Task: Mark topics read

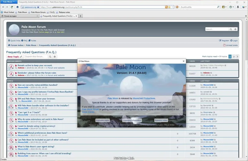Action: (x=210, y=57)
